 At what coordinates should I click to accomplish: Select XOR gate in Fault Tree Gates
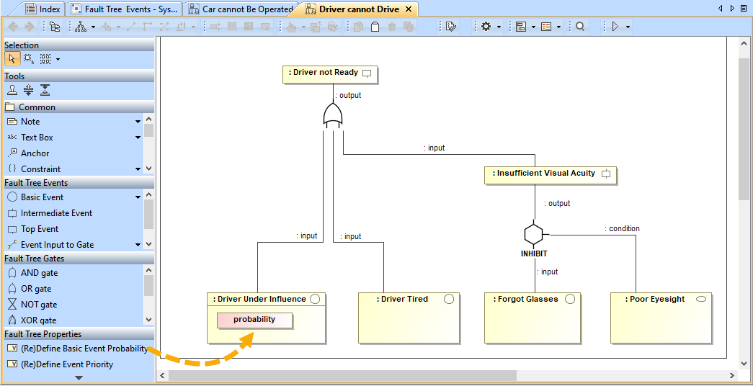(x=38, y=320)
